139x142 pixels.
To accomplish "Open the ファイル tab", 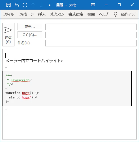I will click(x=8, y=14).
